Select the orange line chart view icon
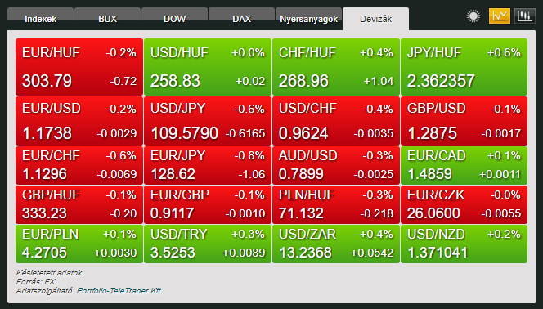This screenshot has height=309, width=543. [500, 16]
